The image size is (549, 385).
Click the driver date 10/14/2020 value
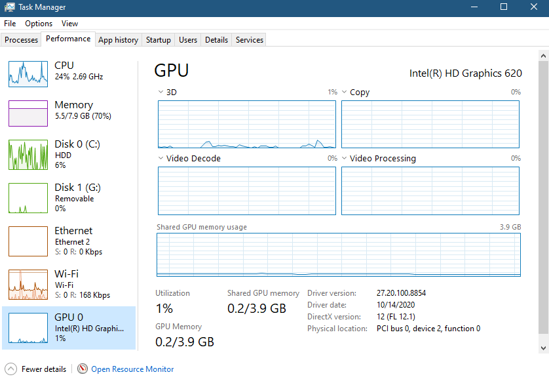tap(396, 305)
